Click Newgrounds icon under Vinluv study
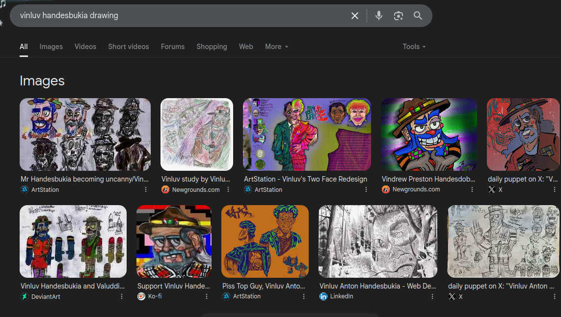561x317 pixels. coord(165,189)
